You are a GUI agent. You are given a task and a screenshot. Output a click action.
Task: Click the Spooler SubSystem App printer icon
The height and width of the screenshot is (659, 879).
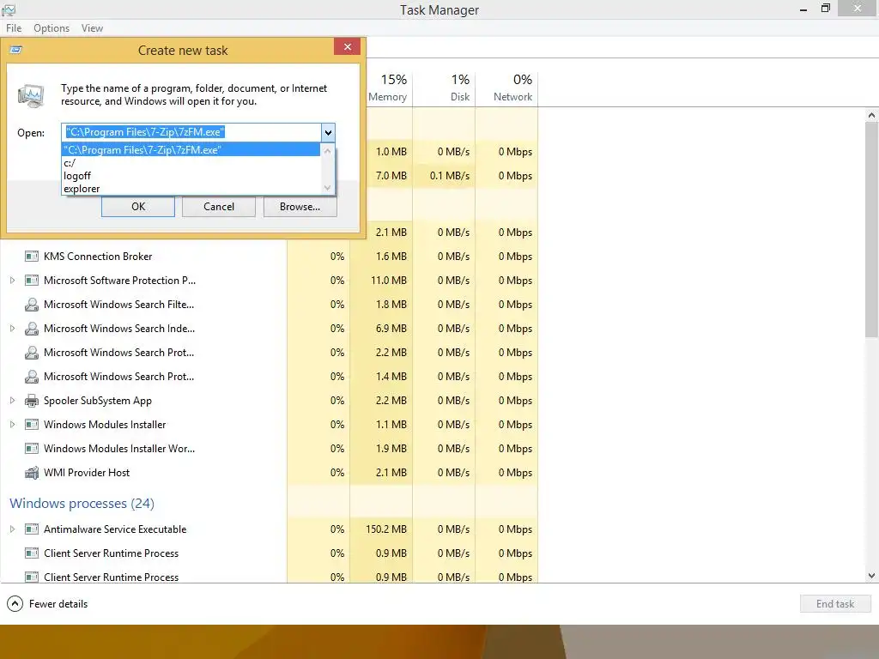[32, 401]
